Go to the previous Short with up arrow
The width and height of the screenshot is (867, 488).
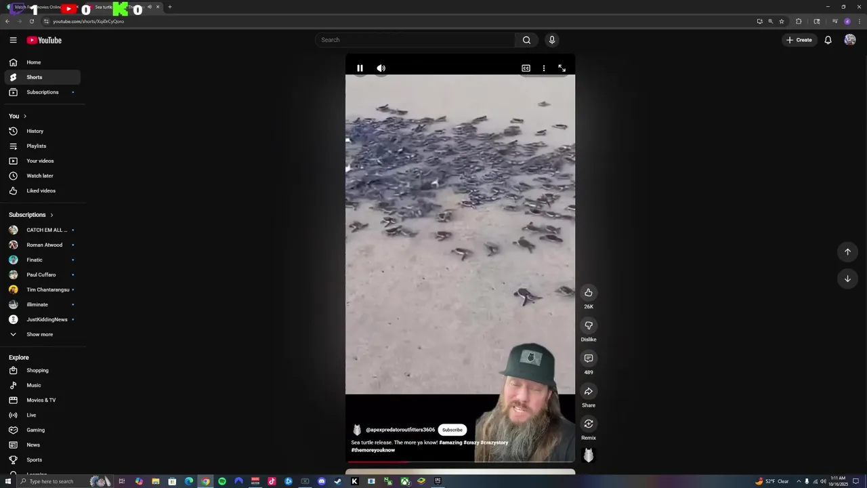(x=847, y=251)
